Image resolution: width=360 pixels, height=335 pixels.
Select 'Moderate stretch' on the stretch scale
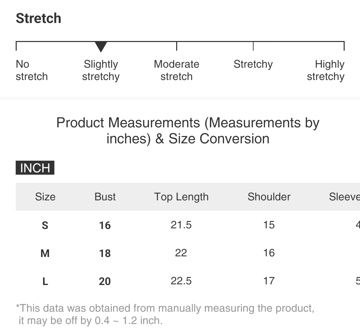point(176,70)
